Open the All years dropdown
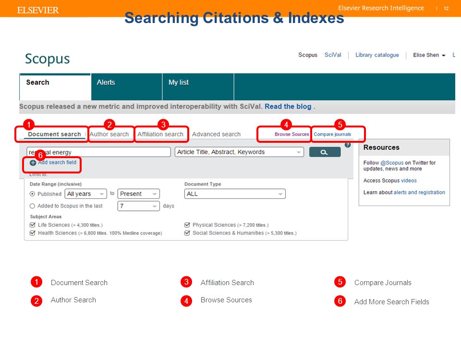 pyautogui.click(x=86, y=194)
